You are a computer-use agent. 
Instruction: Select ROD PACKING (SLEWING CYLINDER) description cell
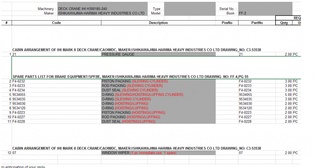158,86
